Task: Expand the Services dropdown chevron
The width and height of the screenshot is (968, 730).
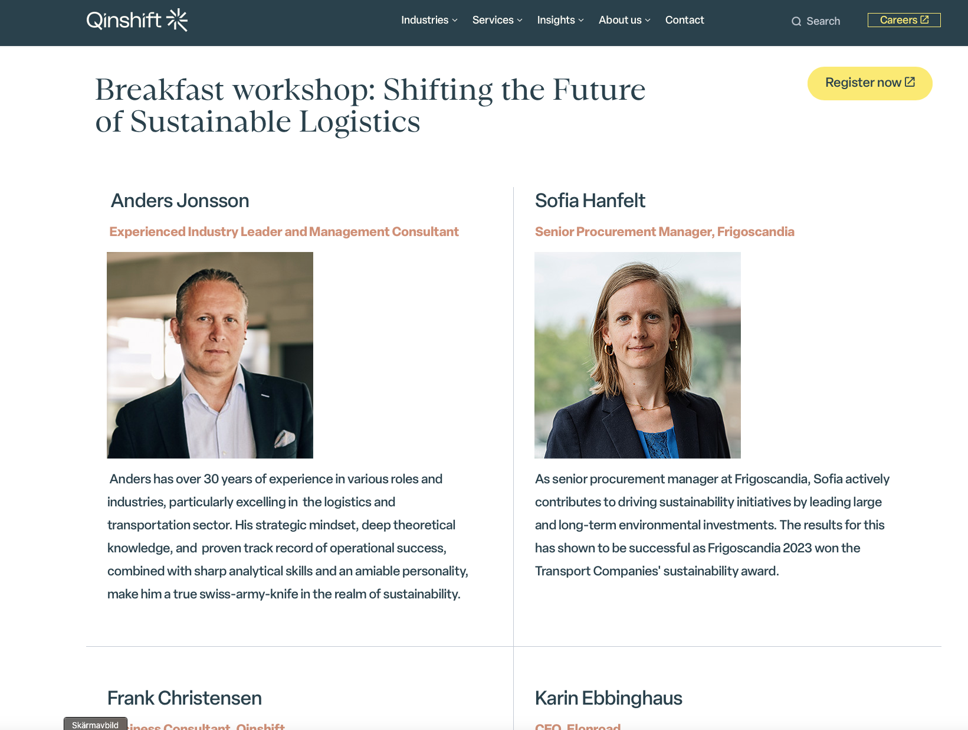Action: click(x=520, y=20)
